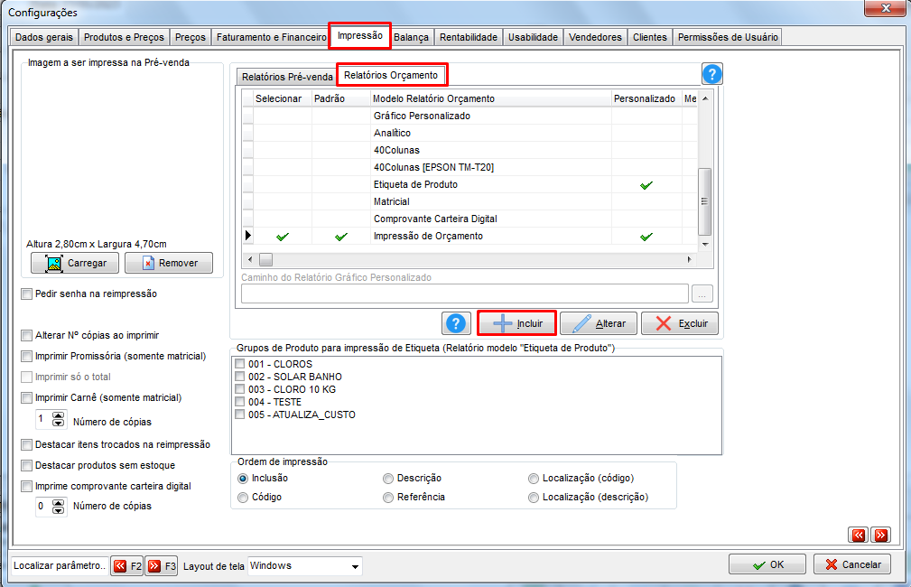Screen dimensions: 911x587
Task: Click the F3 next parameter button
Action: point(162,566)
